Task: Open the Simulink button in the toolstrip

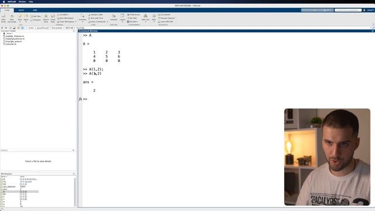Action: pos(114,17)
